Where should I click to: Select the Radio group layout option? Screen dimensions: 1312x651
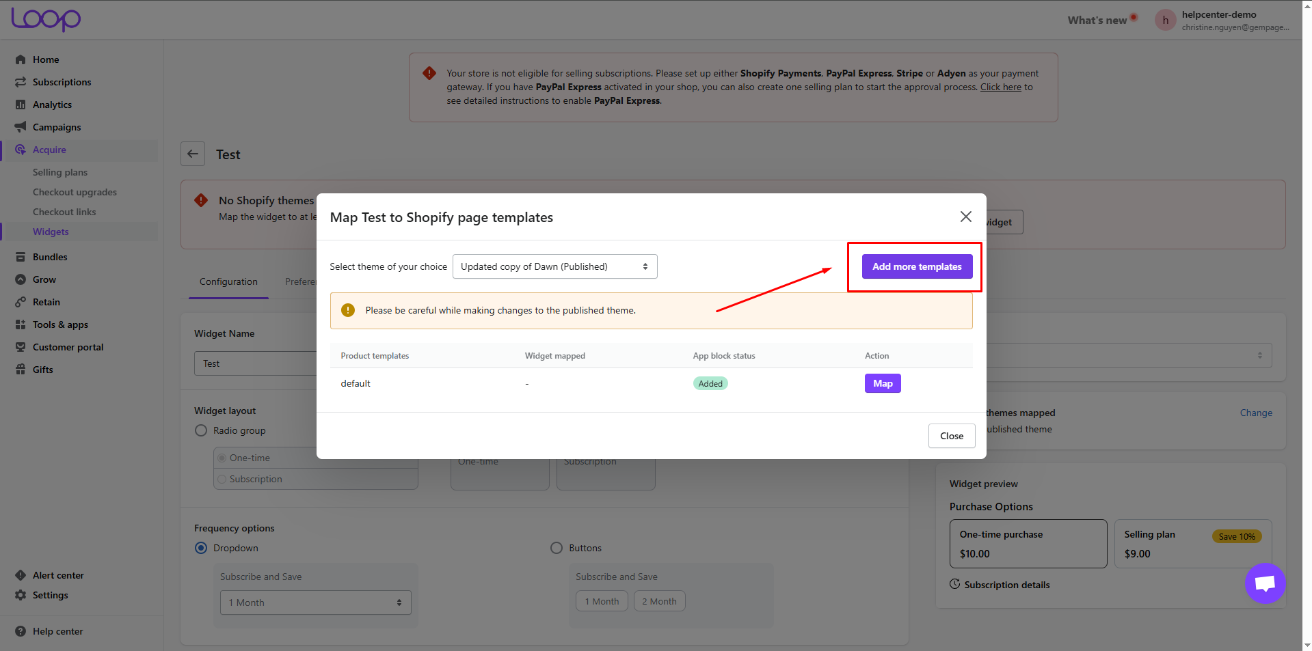[201, 430]
